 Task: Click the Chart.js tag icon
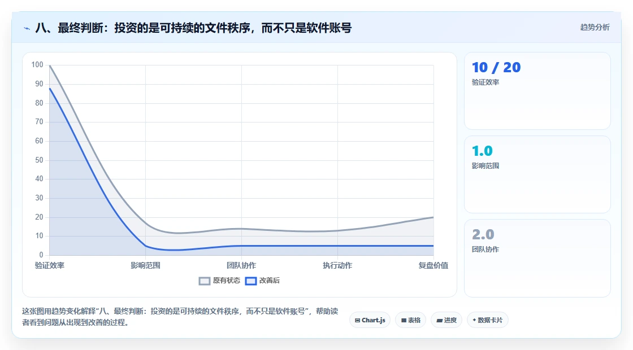[357, 321]
